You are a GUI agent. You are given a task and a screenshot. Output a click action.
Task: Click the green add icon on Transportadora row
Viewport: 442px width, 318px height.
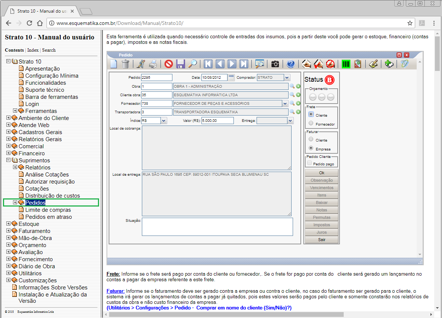(x=298, y=112)
